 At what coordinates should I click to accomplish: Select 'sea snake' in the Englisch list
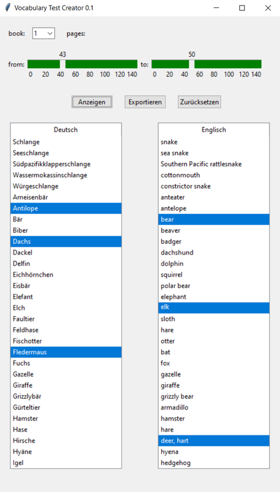214,153
